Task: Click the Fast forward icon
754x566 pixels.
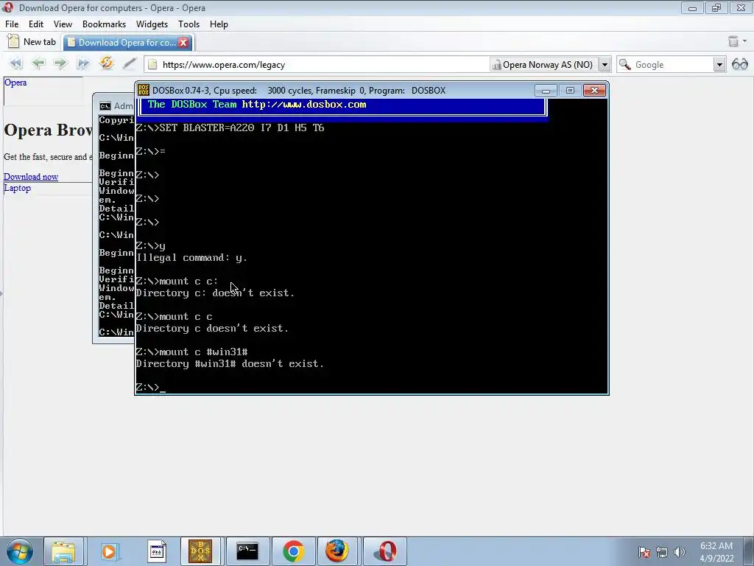Action: pyautogui.click(x=83, y=63)
